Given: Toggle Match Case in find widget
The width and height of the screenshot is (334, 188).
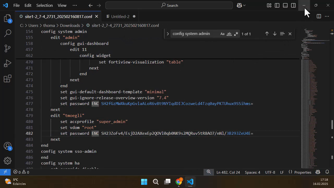Looking at the screenshot, I should (x=222, y=34).
